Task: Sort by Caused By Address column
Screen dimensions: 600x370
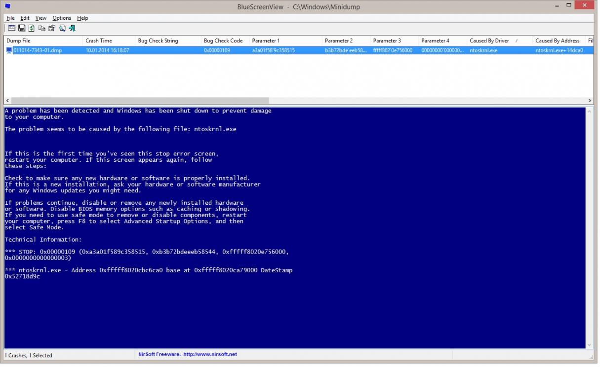Action: tap(559, 40)
